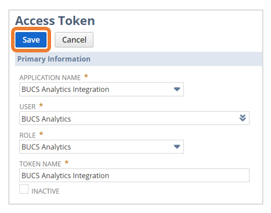Viewport: 271px width, 213px height.
Task: Click the required asterisk beside User
Action: (x=41, y=105)
